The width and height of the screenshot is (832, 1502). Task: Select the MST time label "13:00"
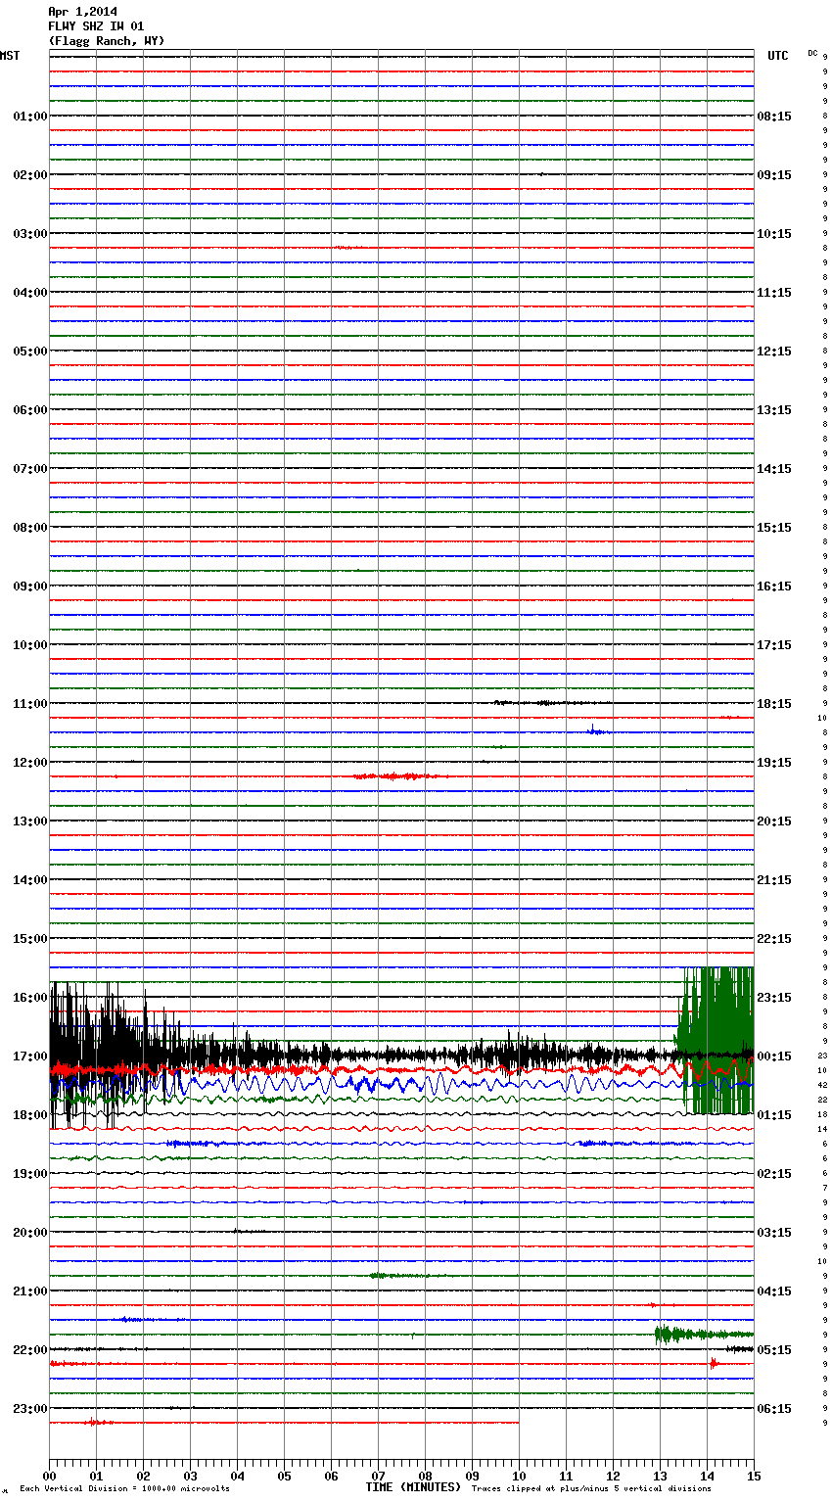[x=29, y=821]
